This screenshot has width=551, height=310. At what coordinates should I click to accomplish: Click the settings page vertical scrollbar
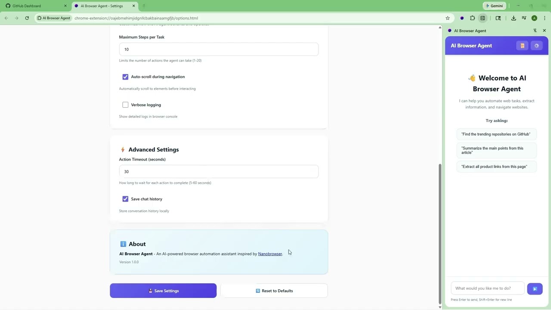tap(440, 234)
